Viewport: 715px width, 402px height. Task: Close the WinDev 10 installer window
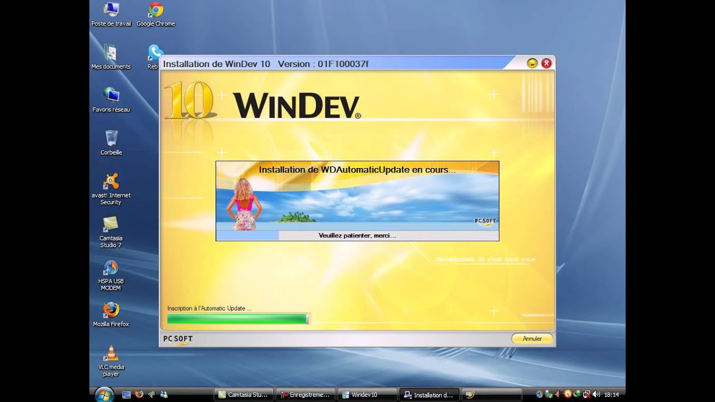[546, 64]
